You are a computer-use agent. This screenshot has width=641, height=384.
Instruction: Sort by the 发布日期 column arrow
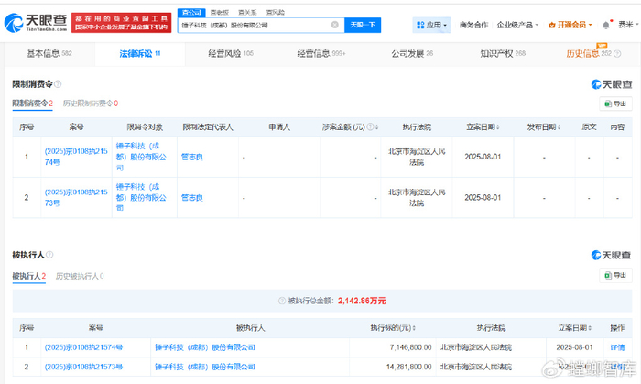(560, 128)
